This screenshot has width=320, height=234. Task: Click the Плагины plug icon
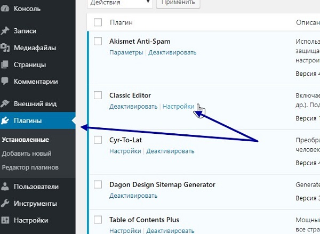point(5,120)
